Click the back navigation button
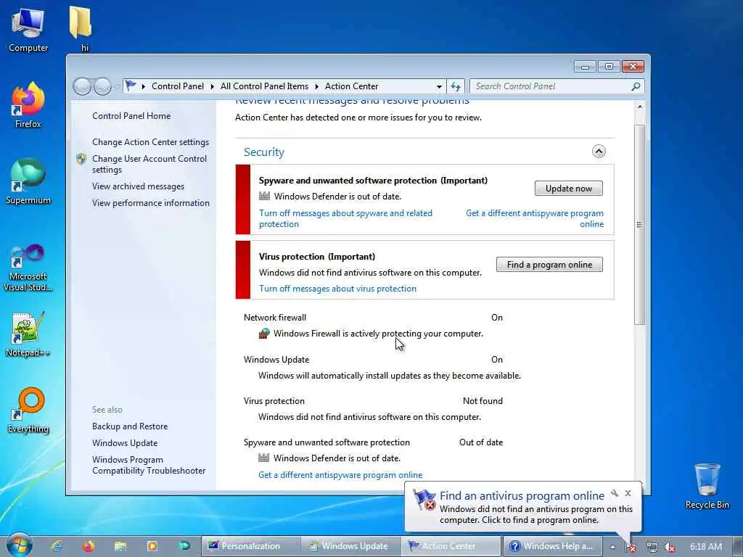 coord(82,86)
